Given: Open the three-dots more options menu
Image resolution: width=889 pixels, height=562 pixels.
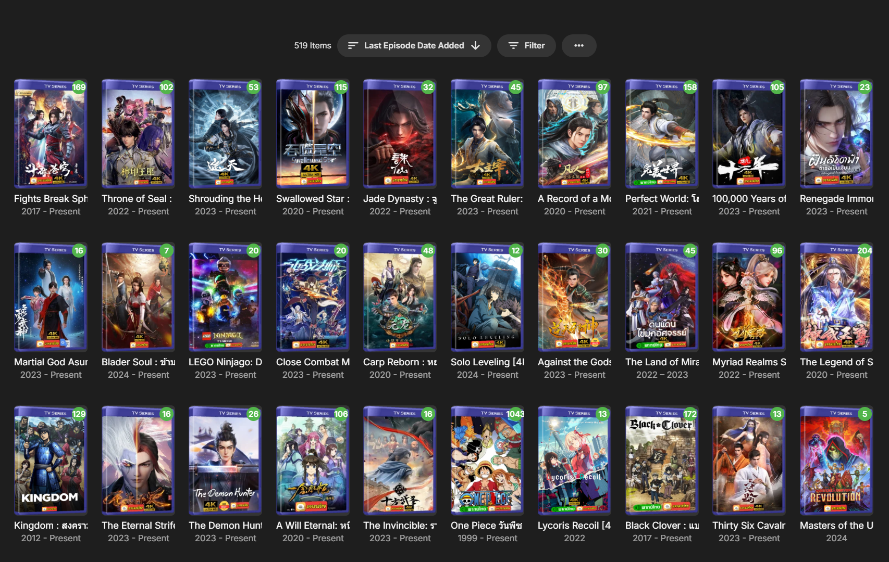Looking at the screenshot, I should [x=579, y=46].
